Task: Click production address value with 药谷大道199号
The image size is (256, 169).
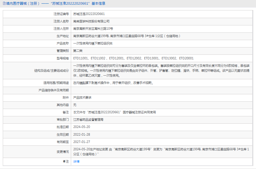Action: [127, 36]
